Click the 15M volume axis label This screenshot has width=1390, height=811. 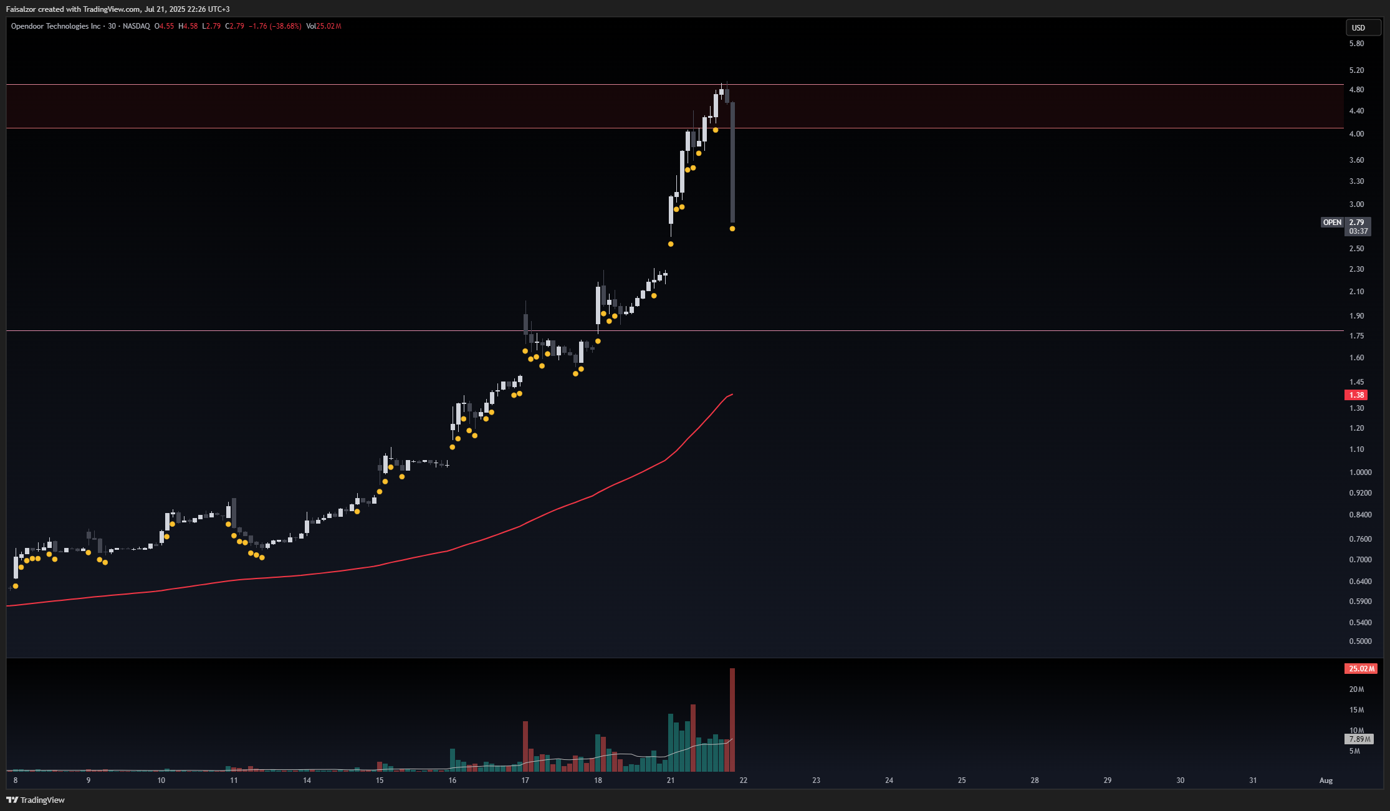pos(1356,710)
